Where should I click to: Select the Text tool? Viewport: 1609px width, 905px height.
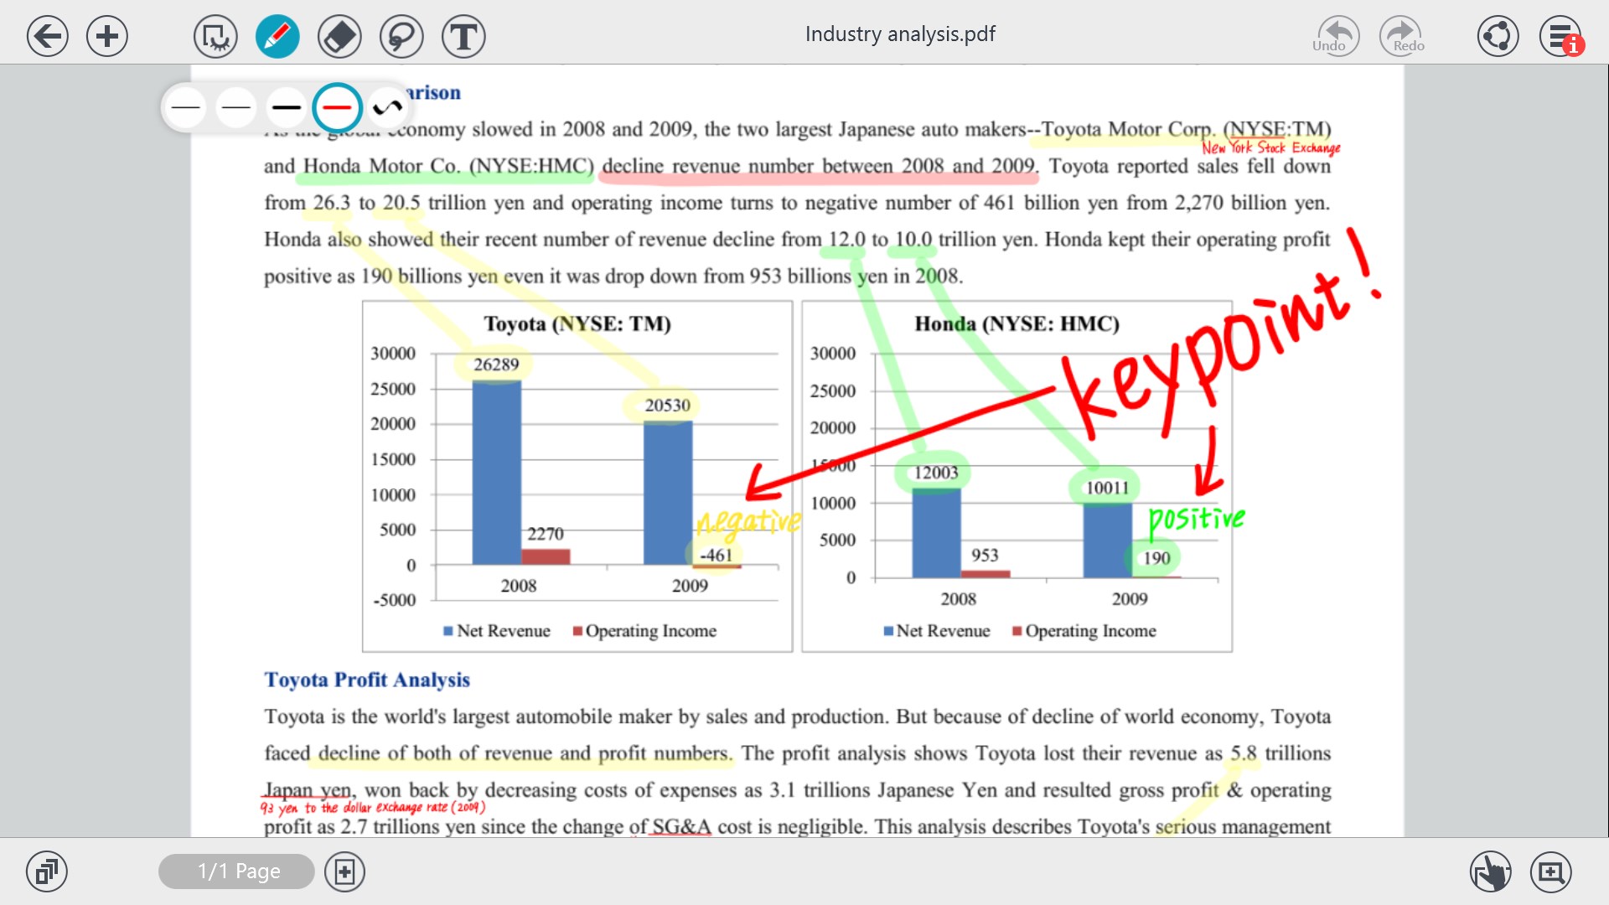[463, 37]
